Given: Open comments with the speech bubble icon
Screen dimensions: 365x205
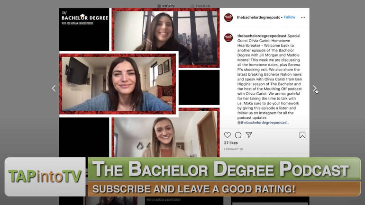Looking at the screenshot, I should (238, 135).
